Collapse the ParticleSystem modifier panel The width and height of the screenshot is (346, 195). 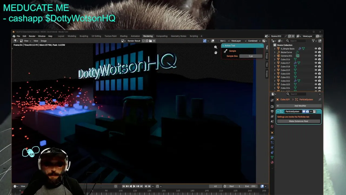(278, 112)
